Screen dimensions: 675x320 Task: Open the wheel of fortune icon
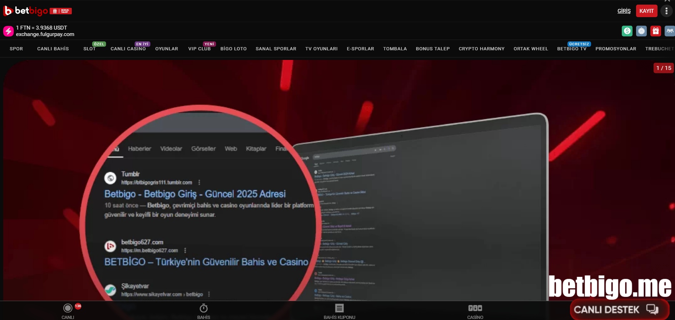(x=641, y=31)
